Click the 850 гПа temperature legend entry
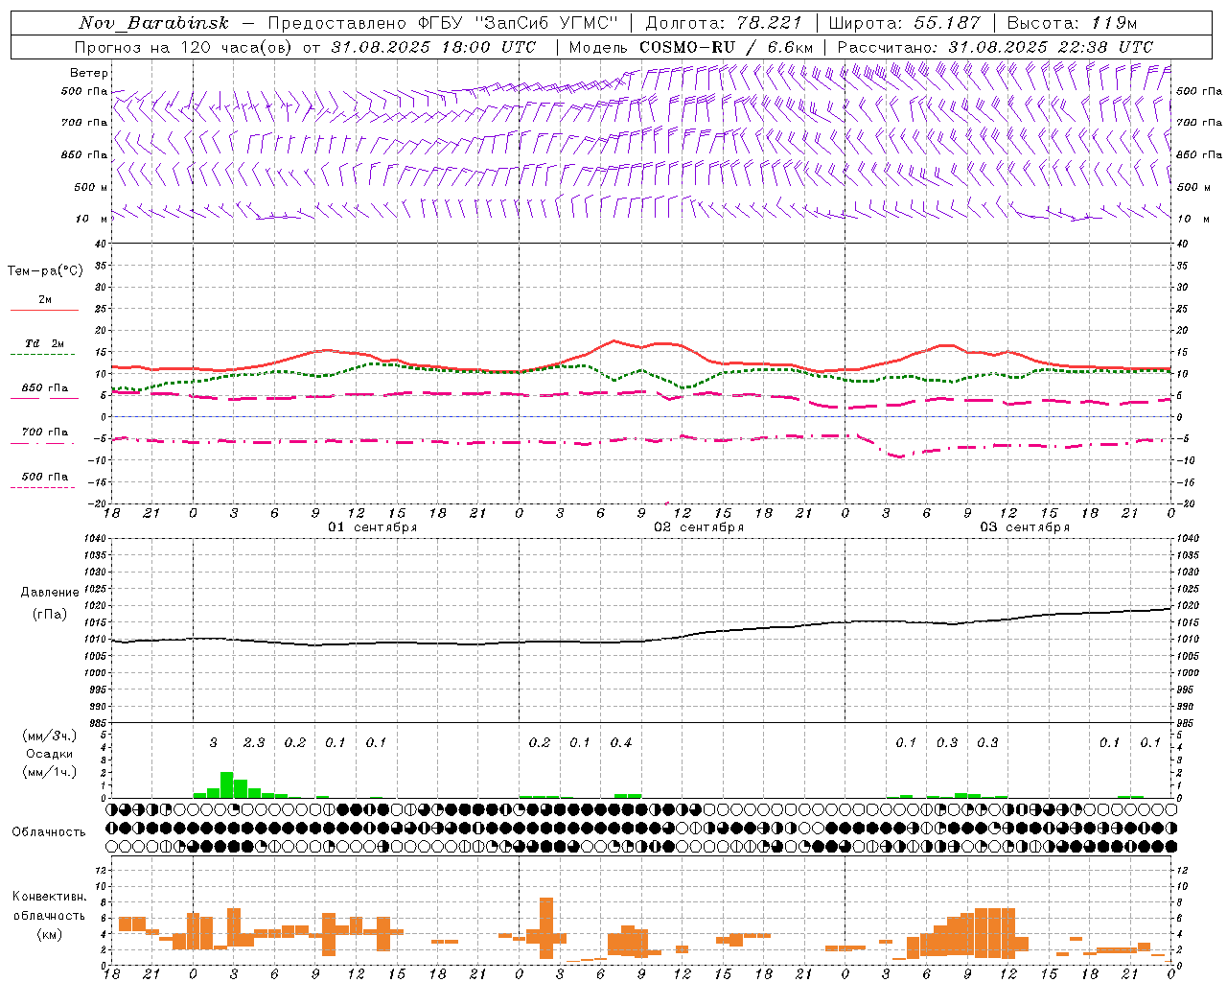Viewport: 1227px width, 982px height. [x=45, y=388]
